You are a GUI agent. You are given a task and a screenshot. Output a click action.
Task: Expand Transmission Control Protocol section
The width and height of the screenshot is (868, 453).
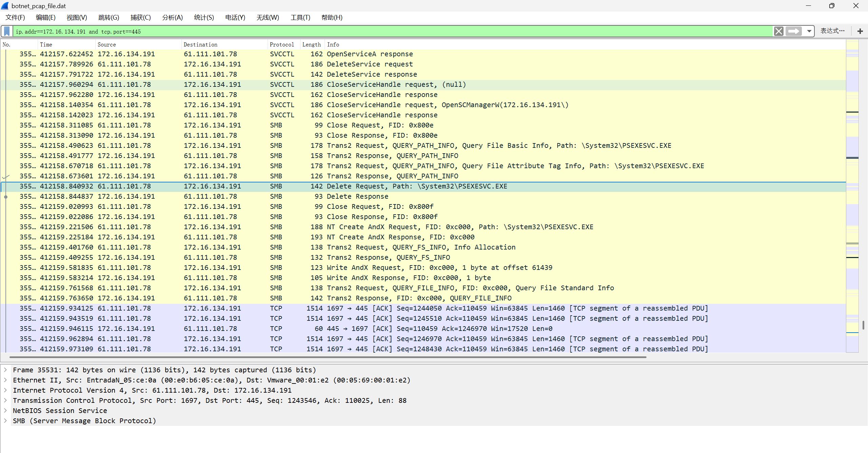point(5,400)
